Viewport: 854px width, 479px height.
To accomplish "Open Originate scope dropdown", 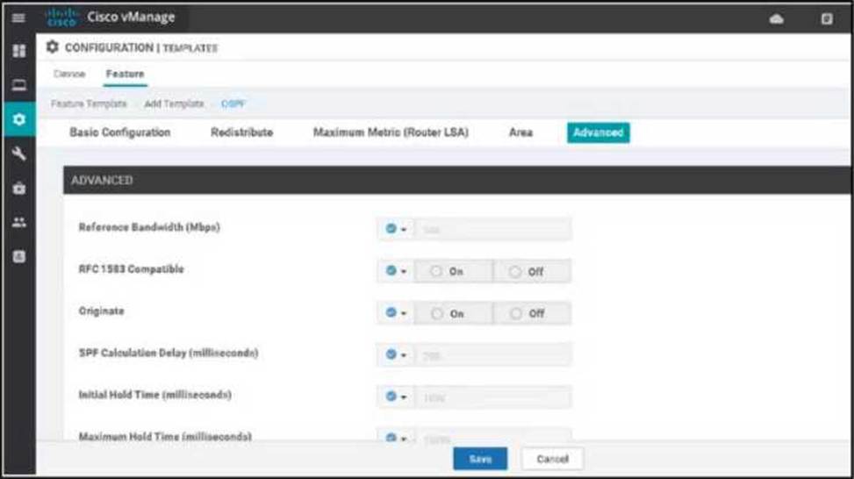I will click(x=396, y=312).
